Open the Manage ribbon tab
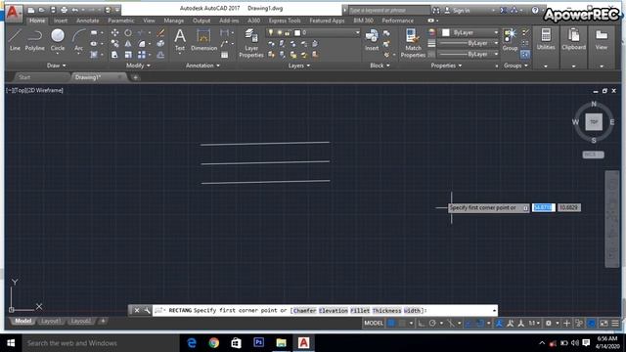Screen dimensions: 626x352 (x=174, y=21)
